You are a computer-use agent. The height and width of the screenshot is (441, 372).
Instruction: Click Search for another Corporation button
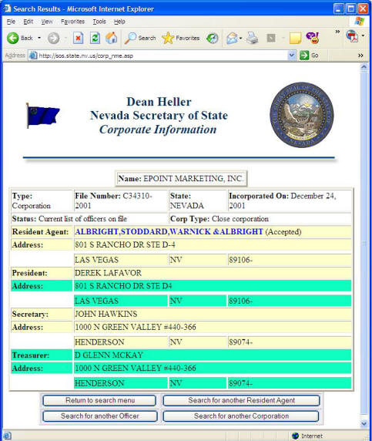tap(241, 416)
